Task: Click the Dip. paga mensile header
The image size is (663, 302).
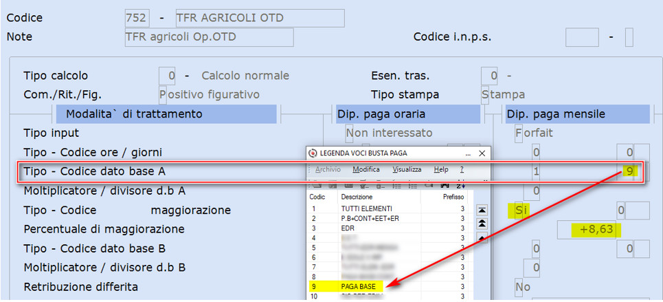Action: (577, 114)
